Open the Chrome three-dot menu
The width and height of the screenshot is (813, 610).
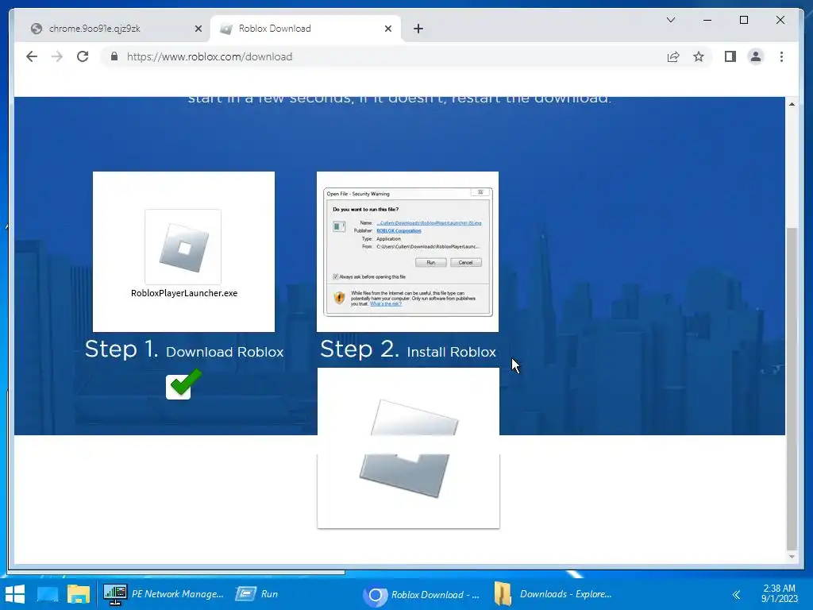[781, 56]
